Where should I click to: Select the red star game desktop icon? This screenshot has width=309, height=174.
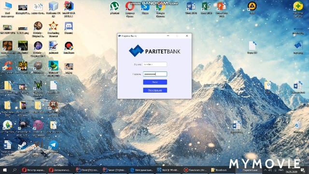point(53,29)
